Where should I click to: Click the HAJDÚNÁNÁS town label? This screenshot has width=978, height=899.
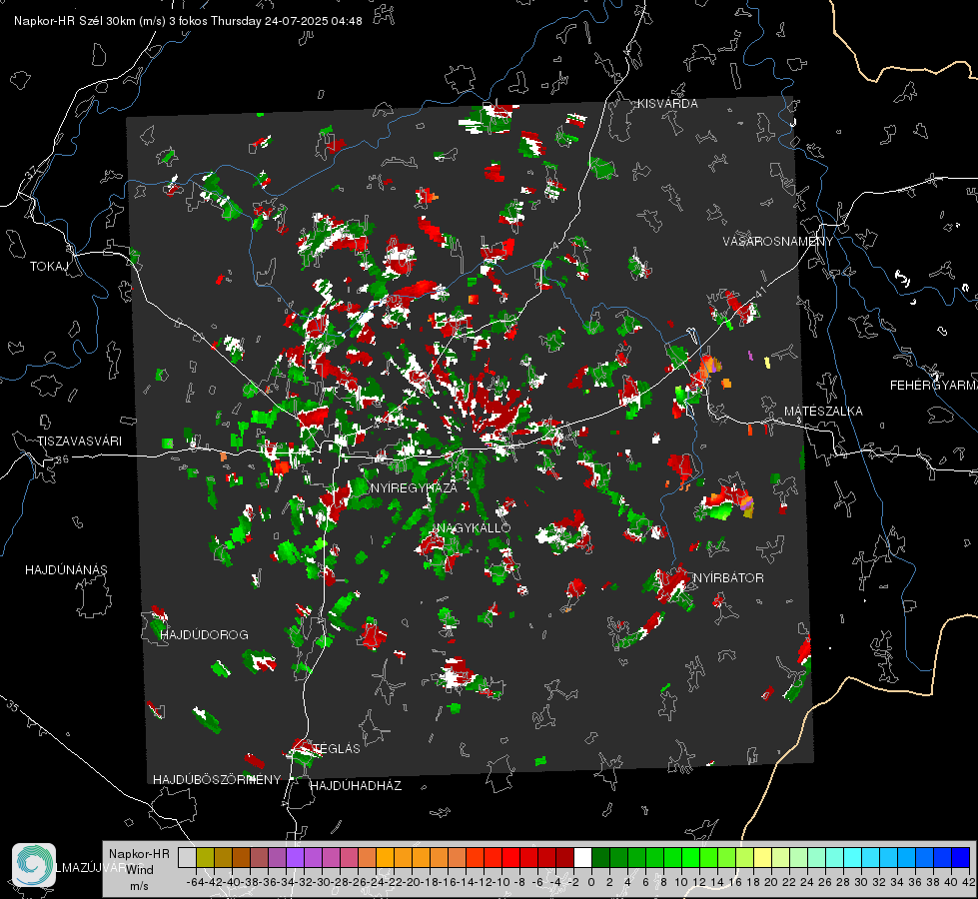(x=66, y=570)
